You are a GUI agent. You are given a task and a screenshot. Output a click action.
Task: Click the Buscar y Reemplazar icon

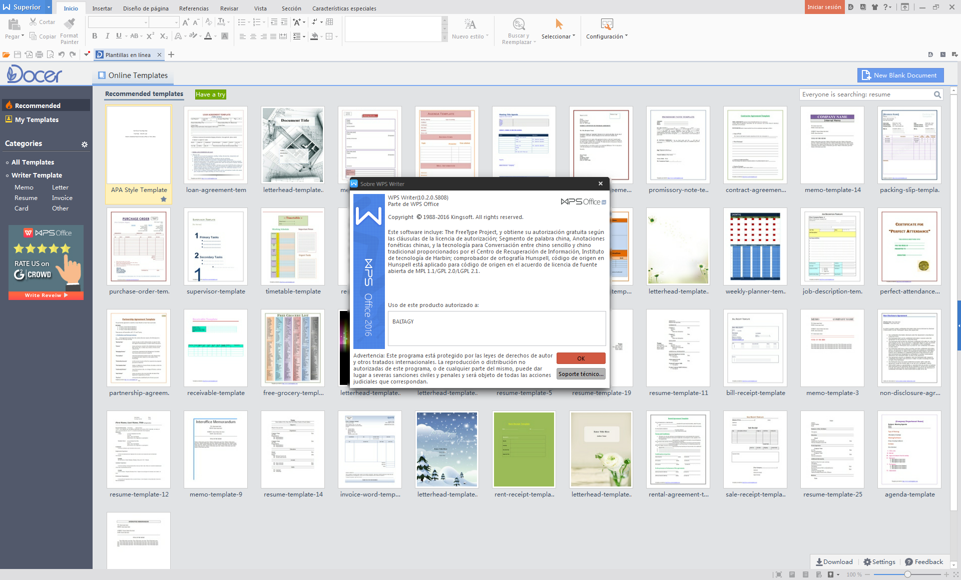pyautogui.click(x=519, y=24)
